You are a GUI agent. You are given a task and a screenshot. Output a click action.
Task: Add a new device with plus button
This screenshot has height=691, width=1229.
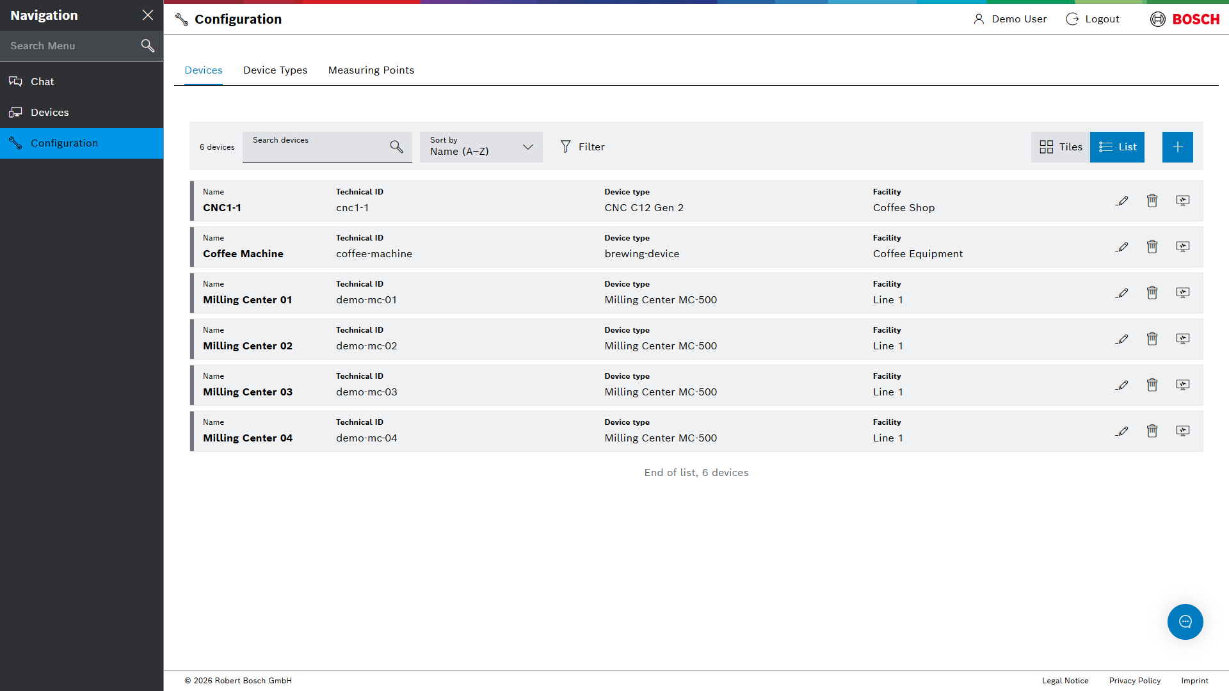pos(1178,147)
